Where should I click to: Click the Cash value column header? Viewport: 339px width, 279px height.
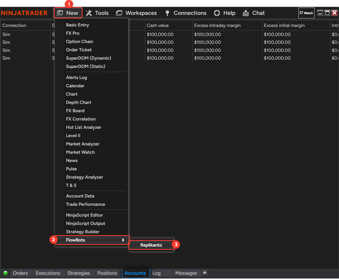coord(169,25)
